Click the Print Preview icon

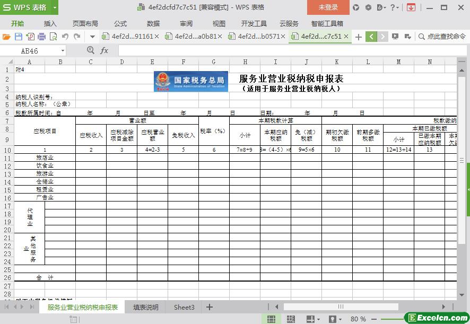[x=53, y=37]
